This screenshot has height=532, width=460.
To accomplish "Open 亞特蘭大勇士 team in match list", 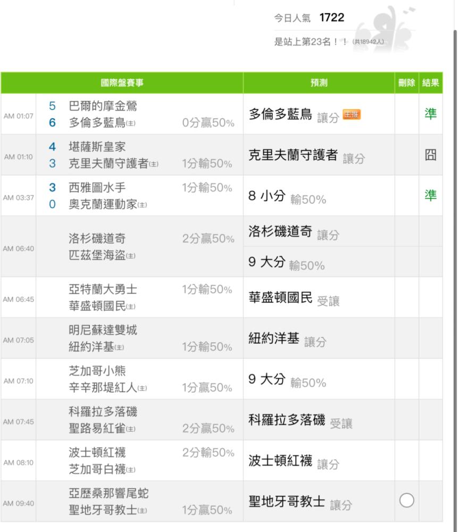I will tap(103, 289).
